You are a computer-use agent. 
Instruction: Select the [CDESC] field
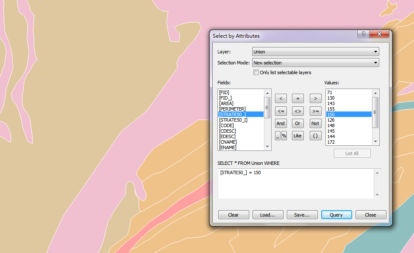click(x=241, y=131)
